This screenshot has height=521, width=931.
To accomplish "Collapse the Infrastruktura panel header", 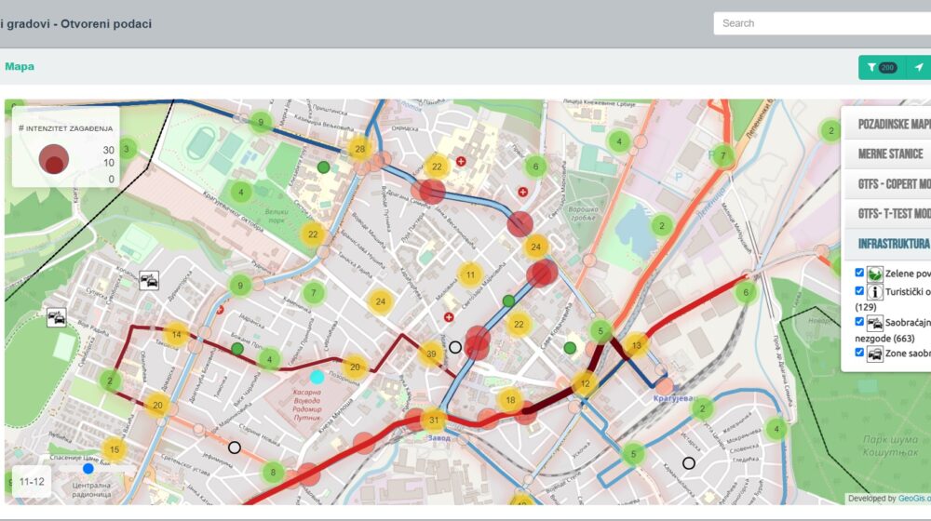I will pyautogui.click(x=893, y=243).
